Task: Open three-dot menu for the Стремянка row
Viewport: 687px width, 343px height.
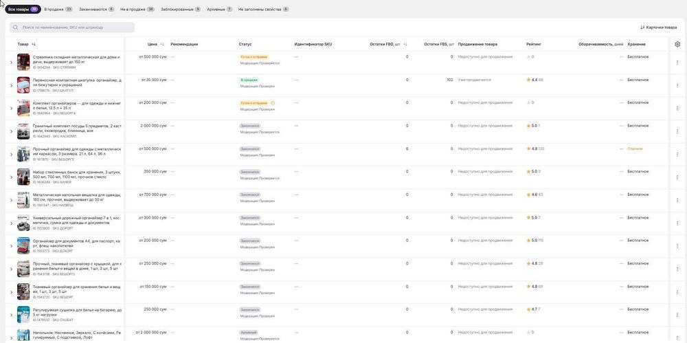Action: click(x=677, y=62)
